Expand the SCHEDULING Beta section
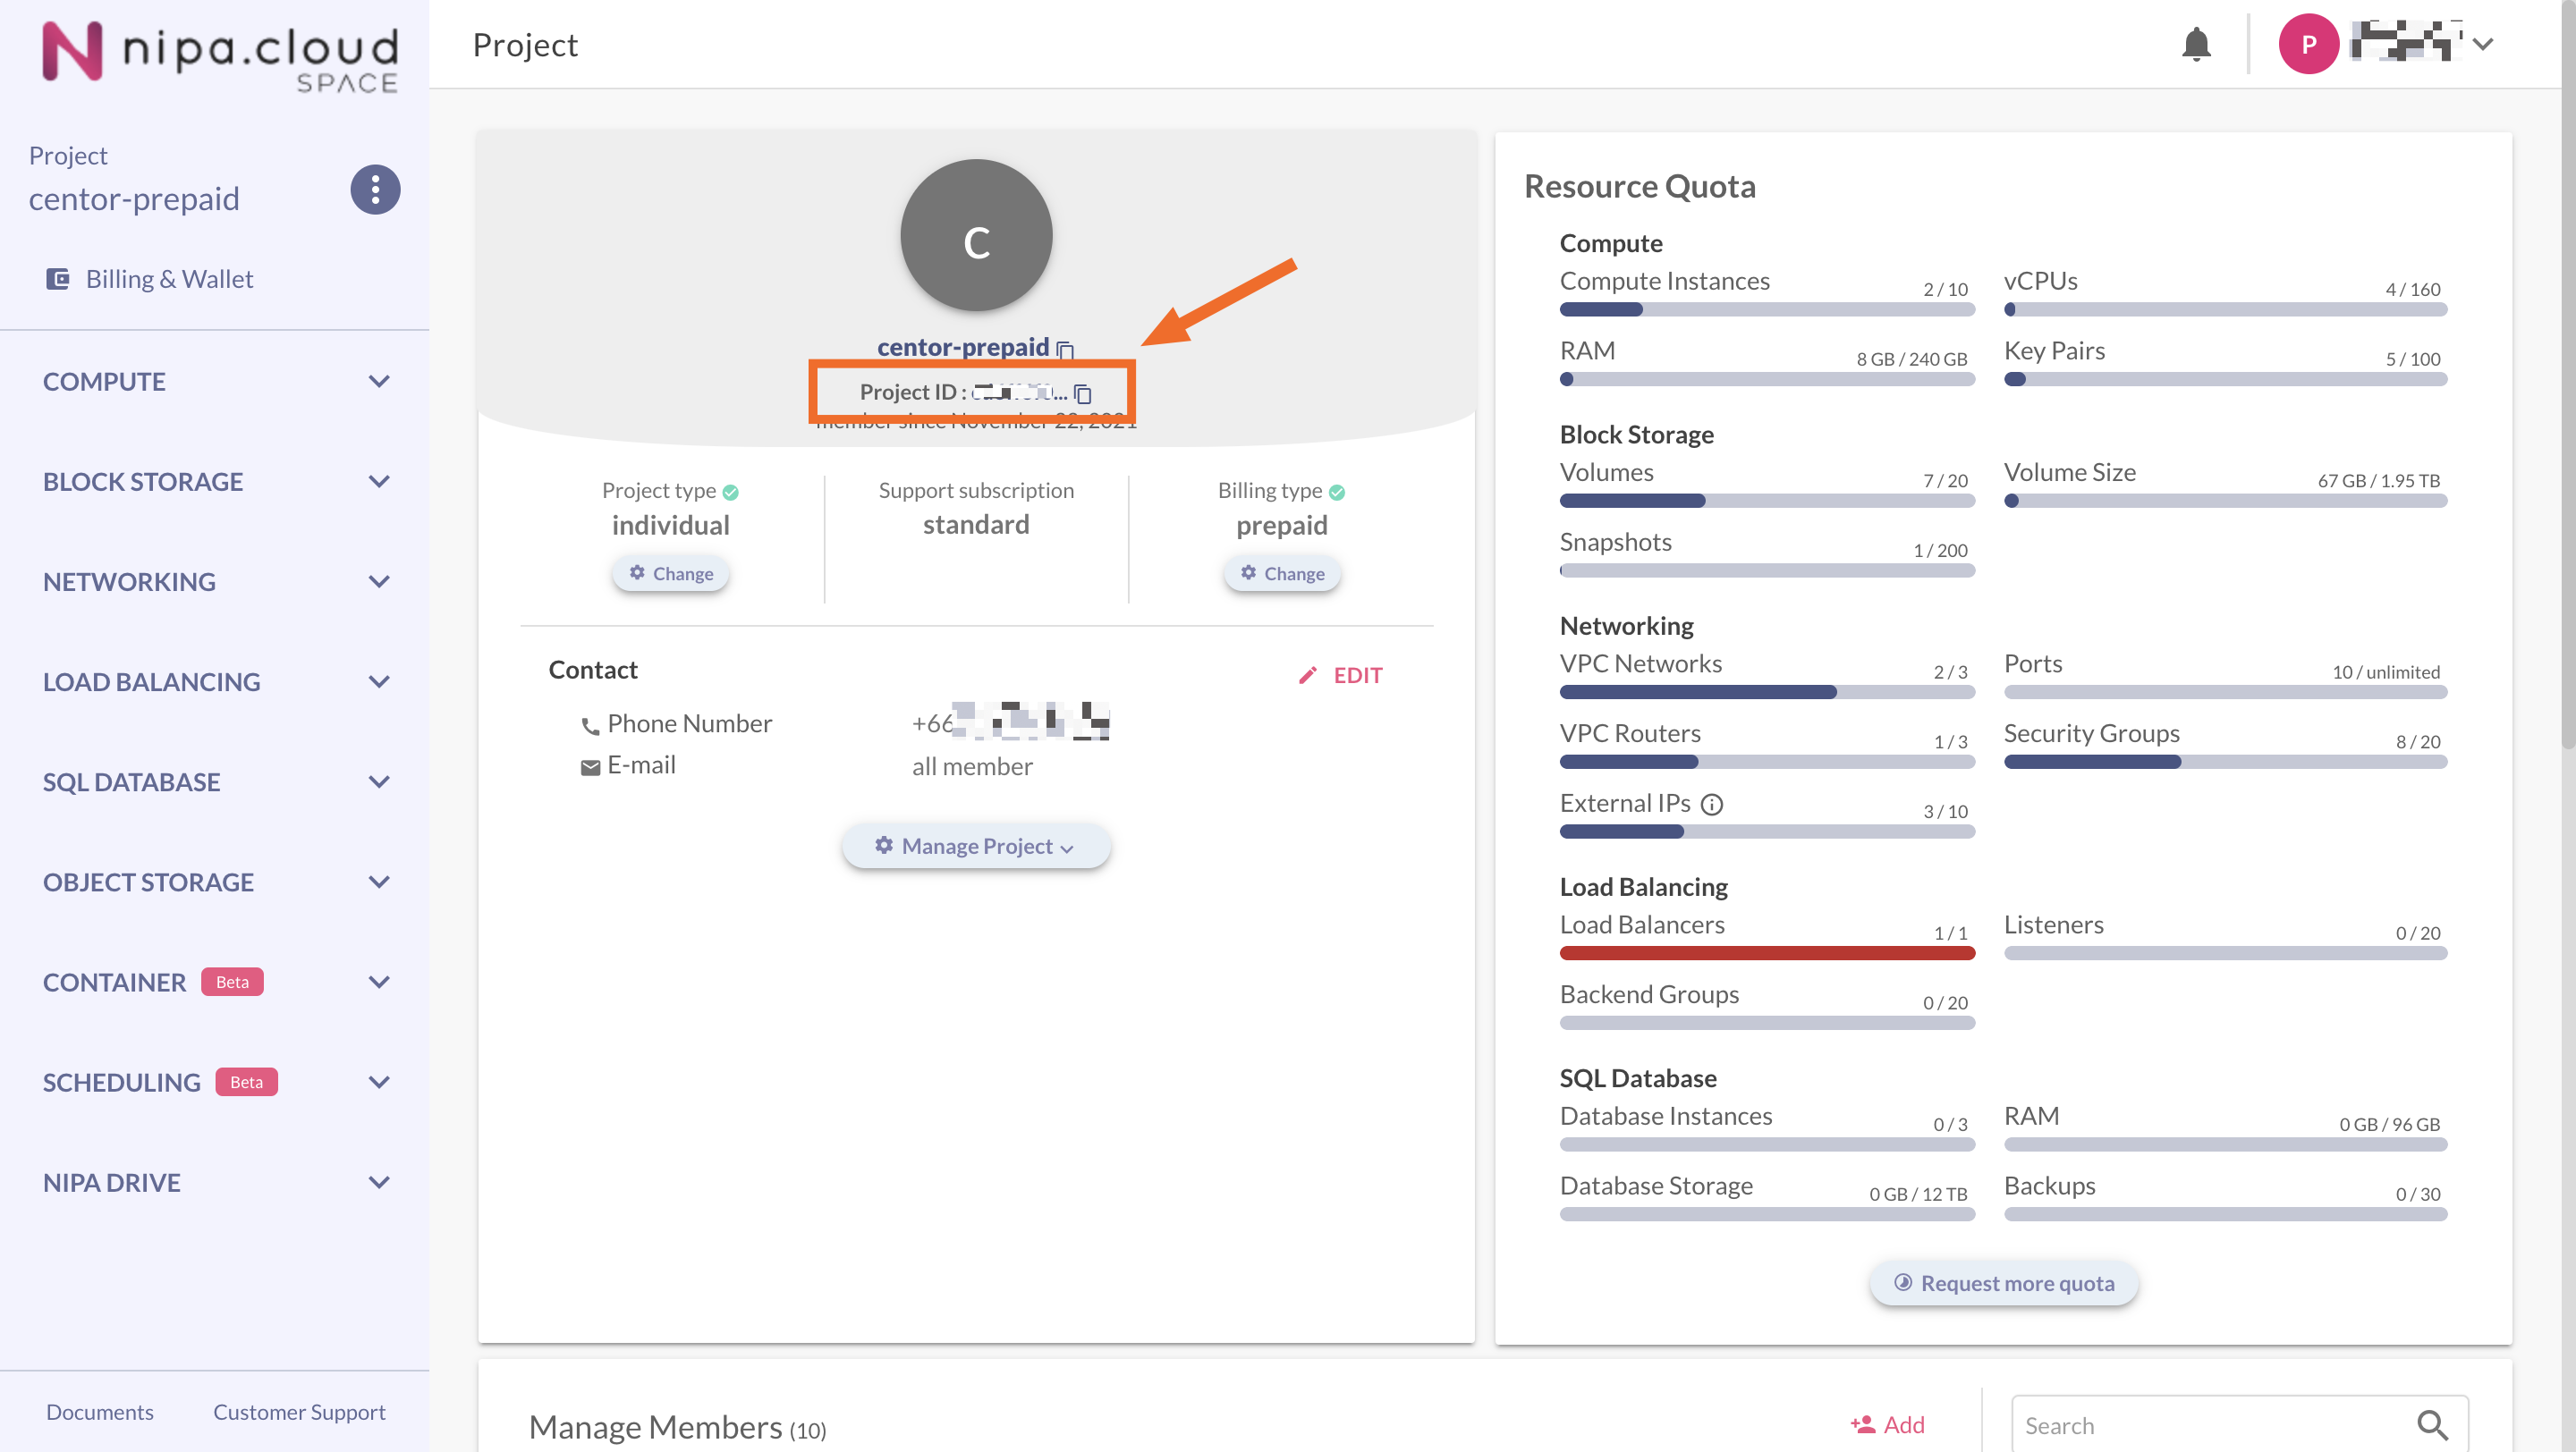This screenshot has width=2576, height=1452. point(214,1081)
